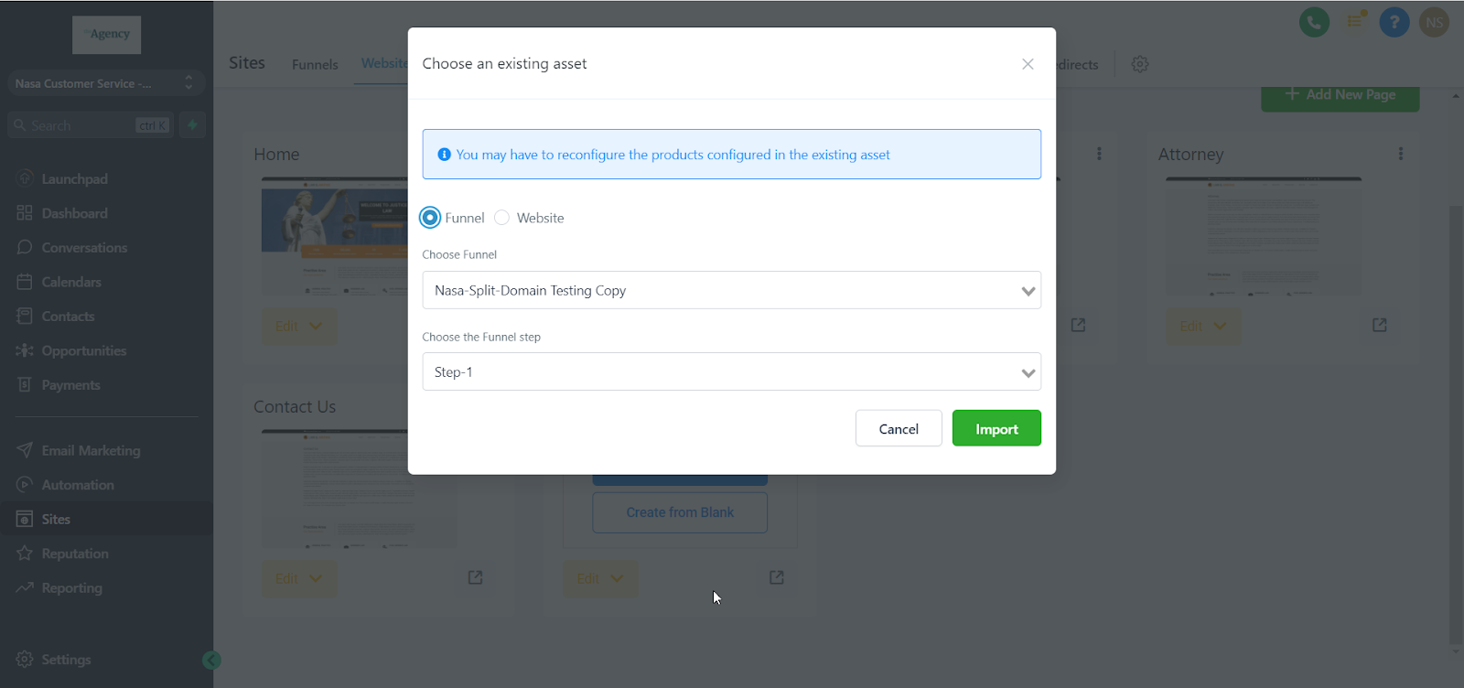Select the Funnel radio button

point(430,218)
